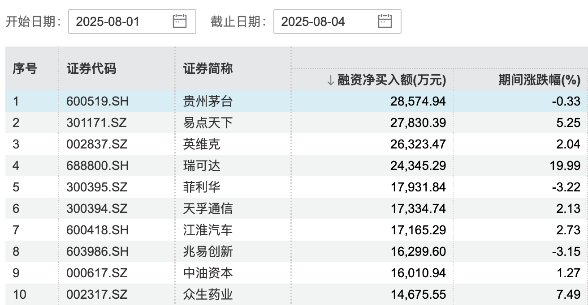Open the end date calendar icon

(385, 21)
